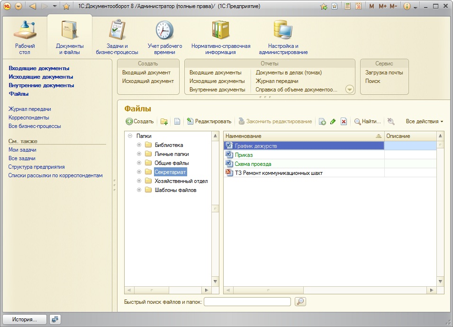Expand the Библиотека folder node
The width and height of the screenshot is (453, 327).
[139, 145]
